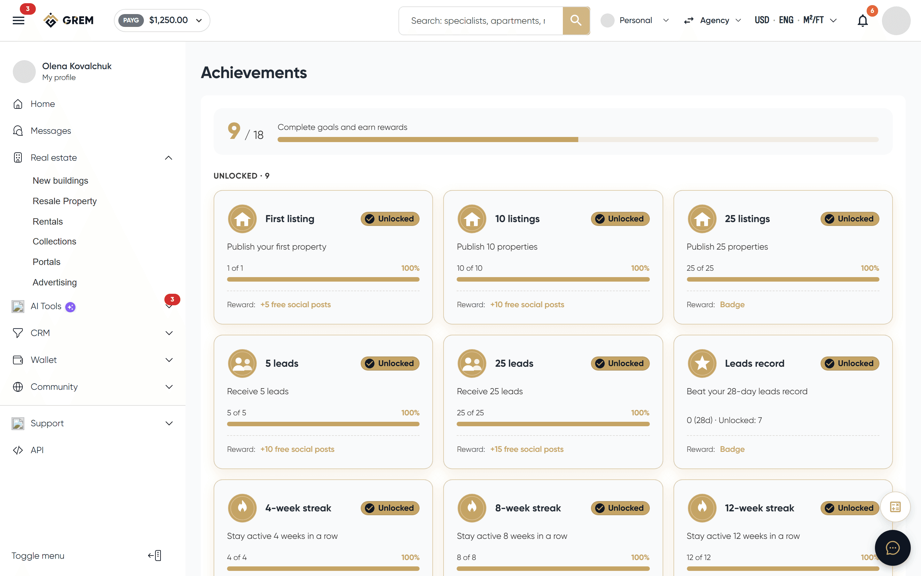Click the gold search magnifier button

[576, 20]
